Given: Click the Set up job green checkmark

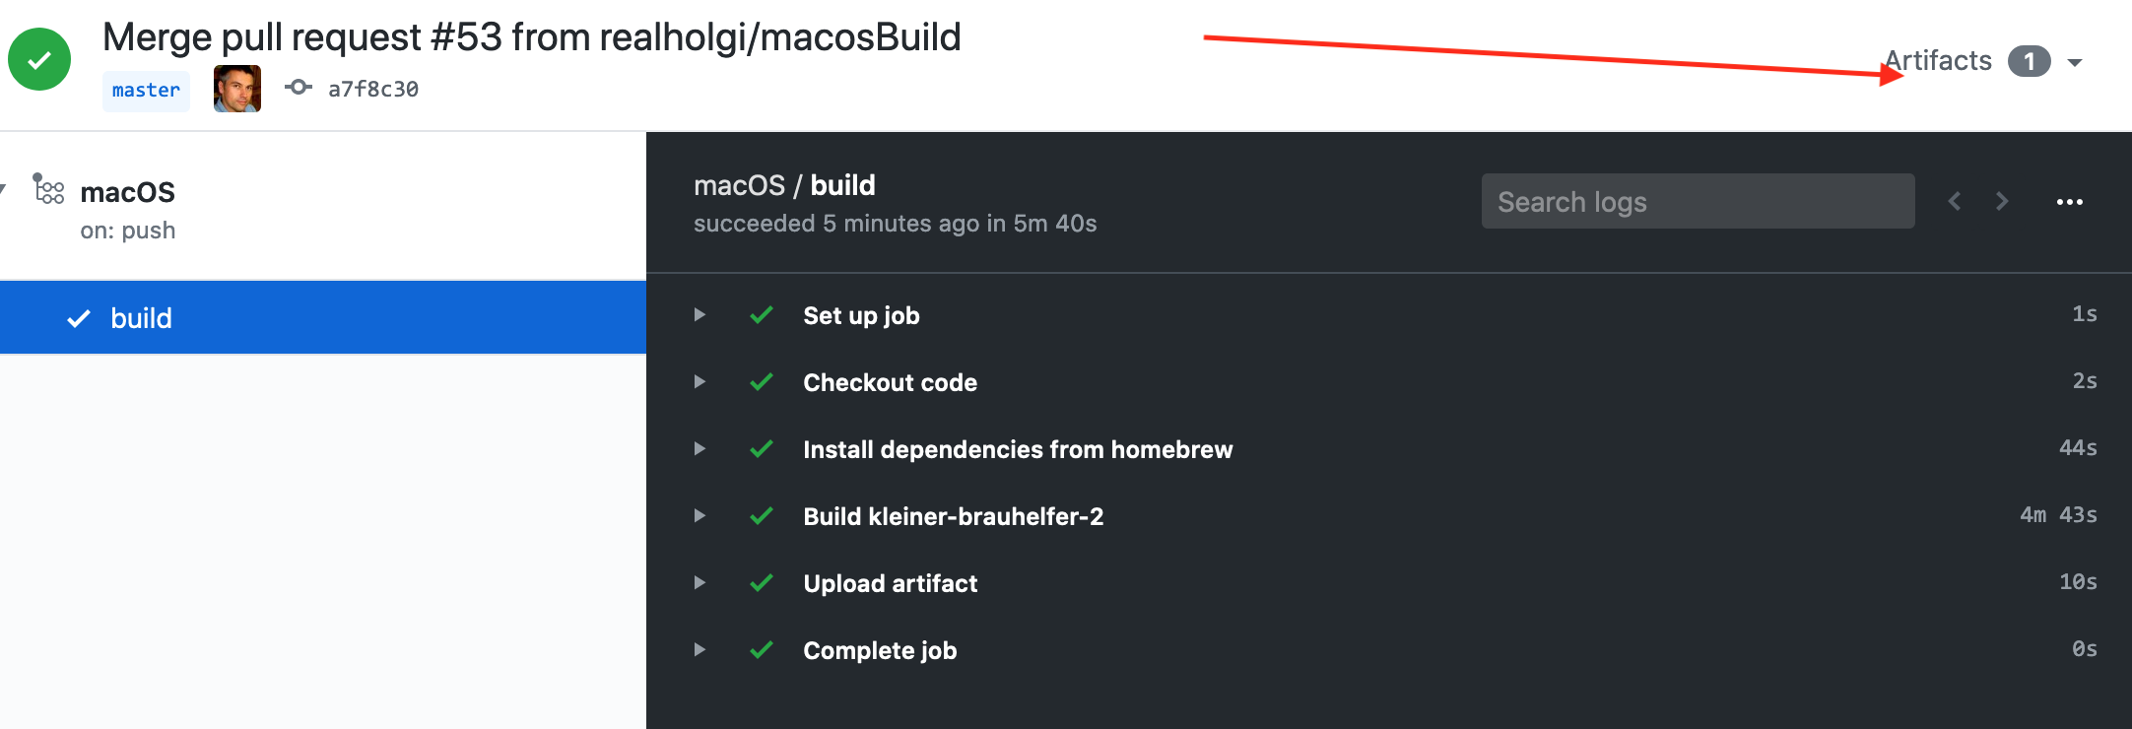Looking at the screenshot, I should [762, 315].
